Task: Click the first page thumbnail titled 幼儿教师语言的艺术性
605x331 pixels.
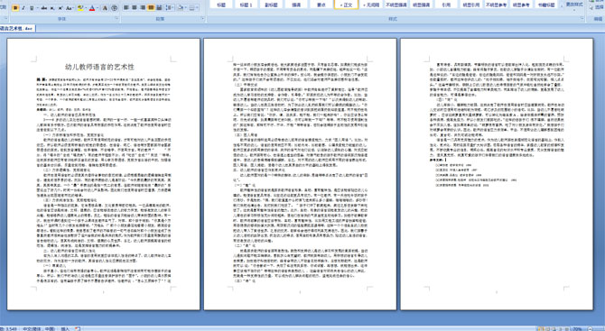Action: [104, 174]
